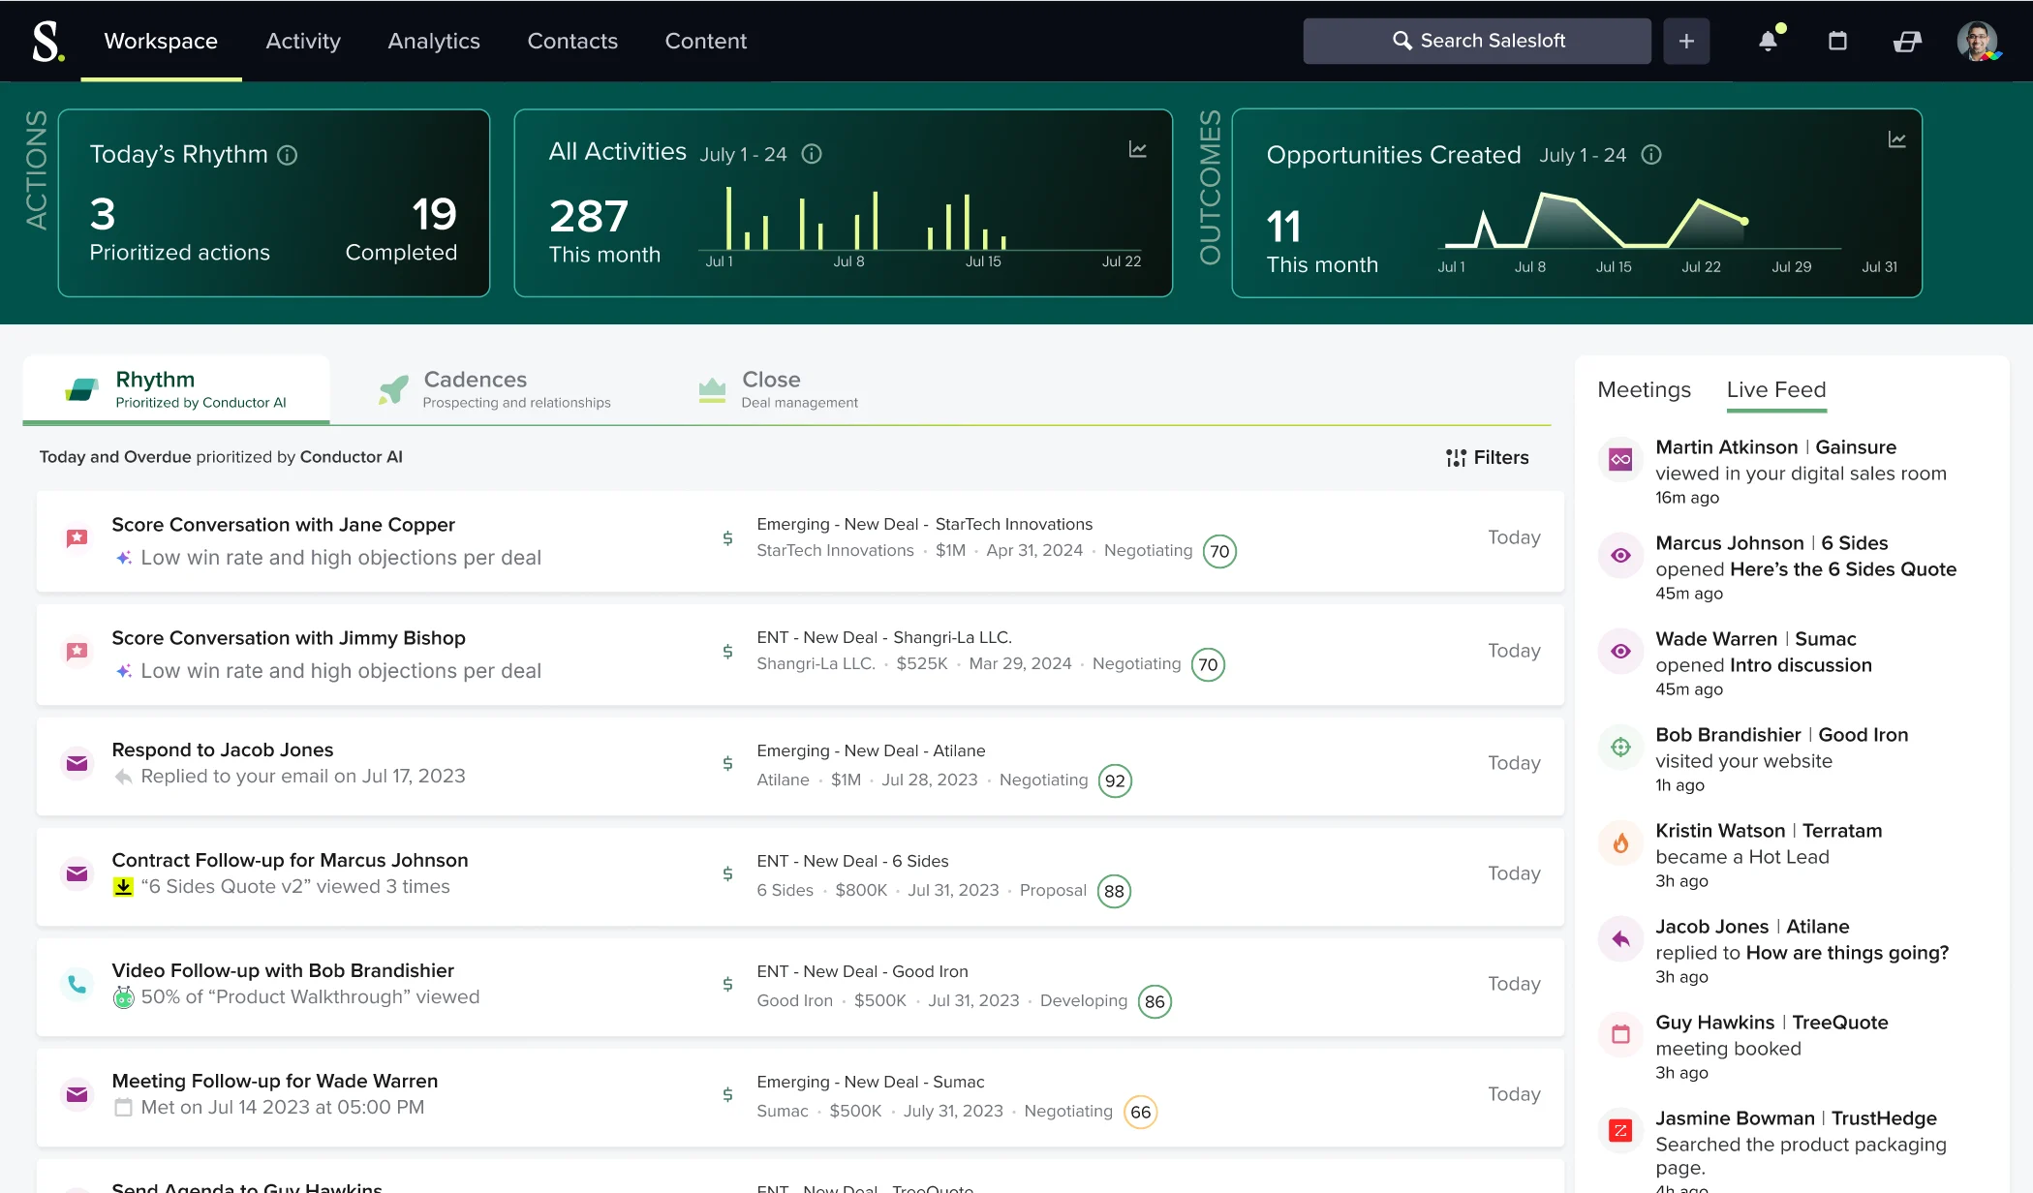Viewport: 2033px width, 1193px height.
Task: Select the Close deal management tab
Action: [778, 389]
